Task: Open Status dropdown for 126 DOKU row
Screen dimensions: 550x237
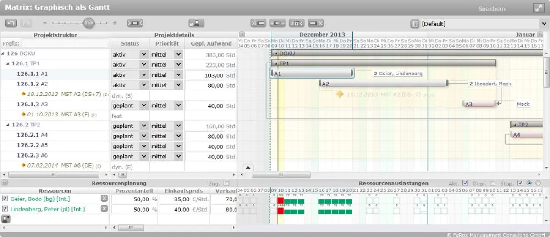Action: pos(144,54)
